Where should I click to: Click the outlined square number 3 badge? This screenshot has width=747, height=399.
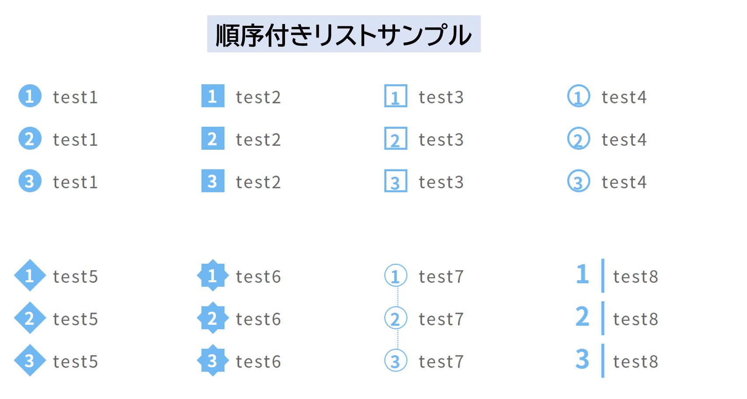click(396, 181)
